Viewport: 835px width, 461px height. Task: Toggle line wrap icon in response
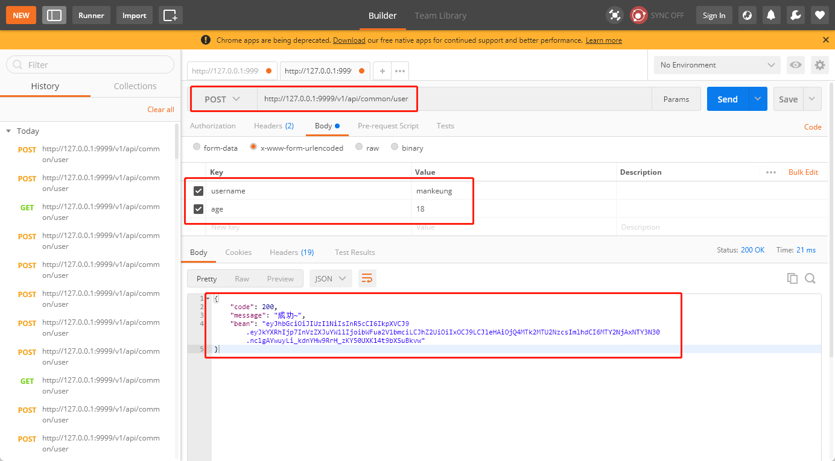[367, 278]
